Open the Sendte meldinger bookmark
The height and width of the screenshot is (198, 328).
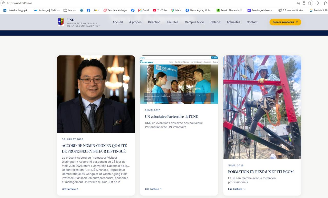tap(115, 10)
